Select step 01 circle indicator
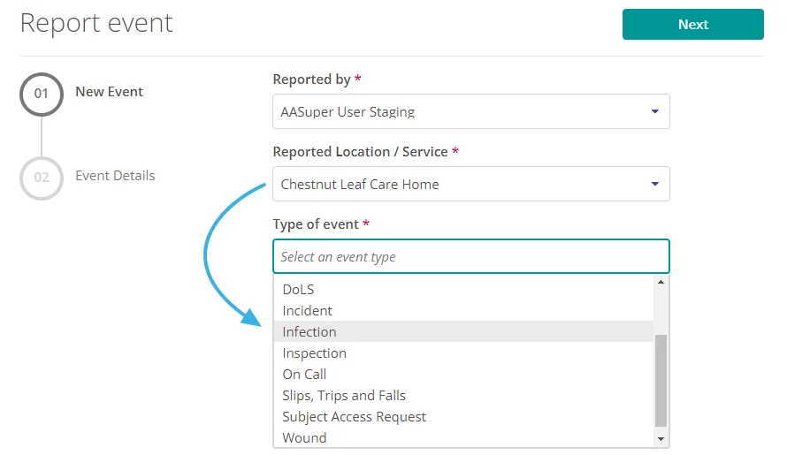The image size is (787, 455). (x=42, y=93)
